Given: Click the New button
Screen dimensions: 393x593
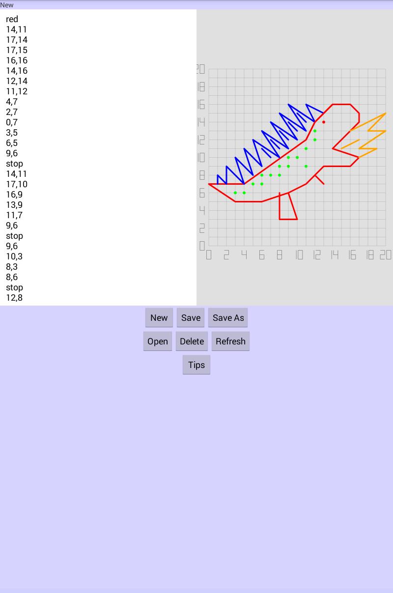Looking at the screenshot, I should pos(159,317).
